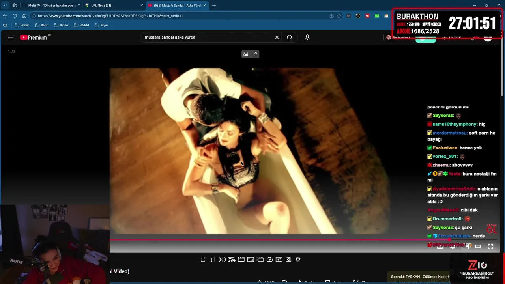
Task: Seek on the red video progress bar
Action: (x=279, y=240)
